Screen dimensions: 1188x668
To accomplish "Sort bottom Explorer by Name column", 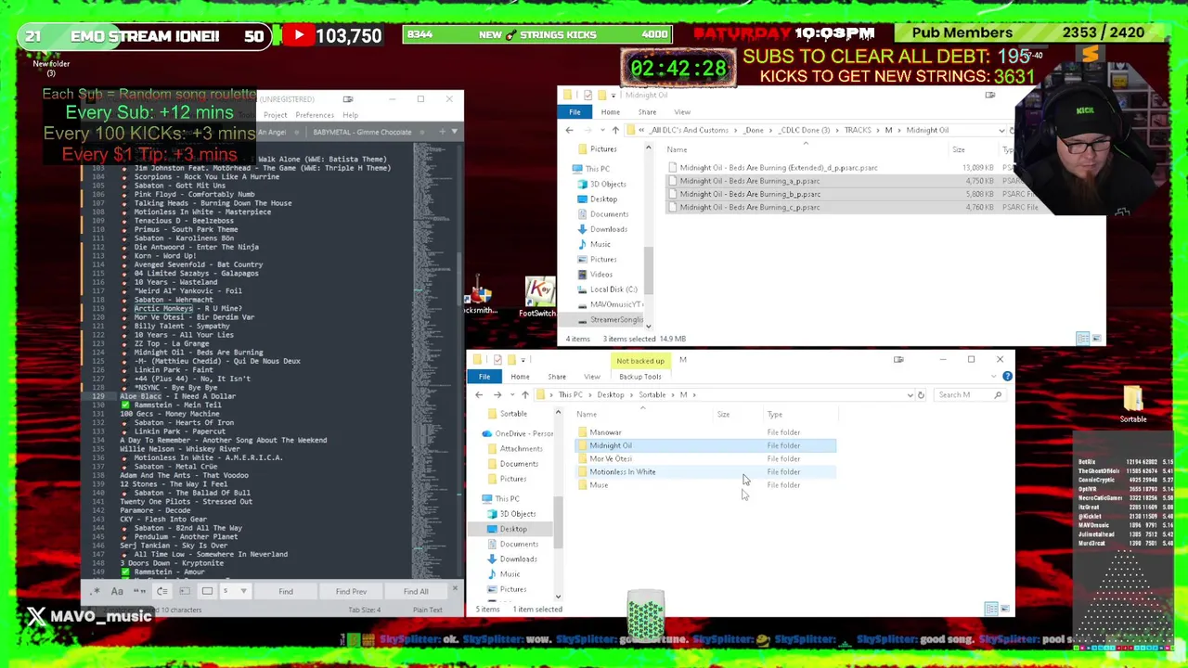I will click(587, 415).
